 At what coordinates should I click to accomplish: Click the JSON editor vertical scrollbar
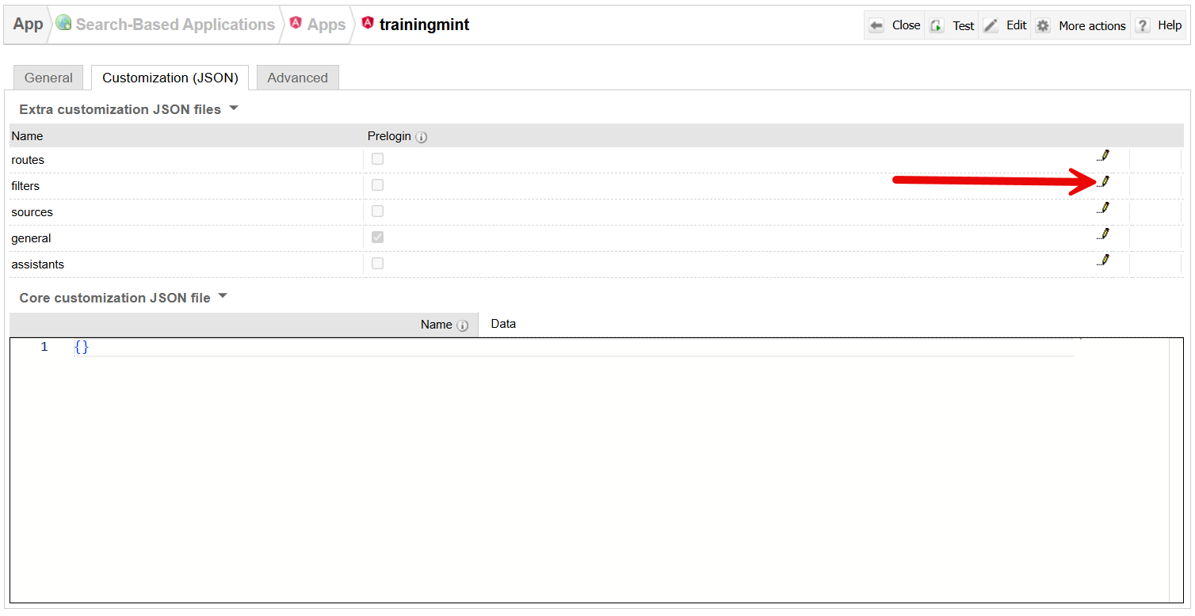[1176, 470]
